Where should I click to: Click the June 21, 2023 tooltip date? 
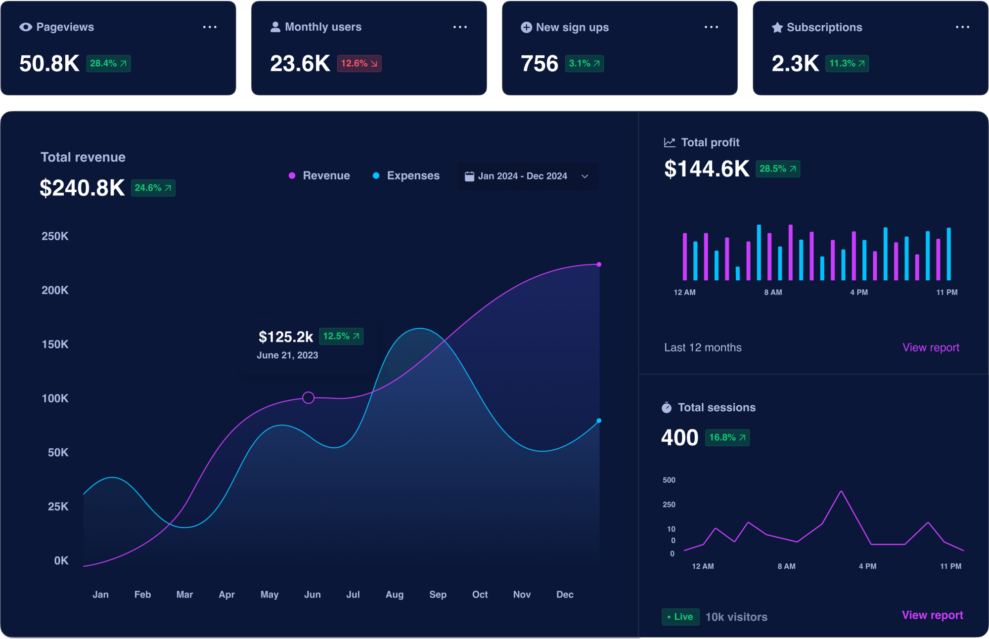coord(287,355)
